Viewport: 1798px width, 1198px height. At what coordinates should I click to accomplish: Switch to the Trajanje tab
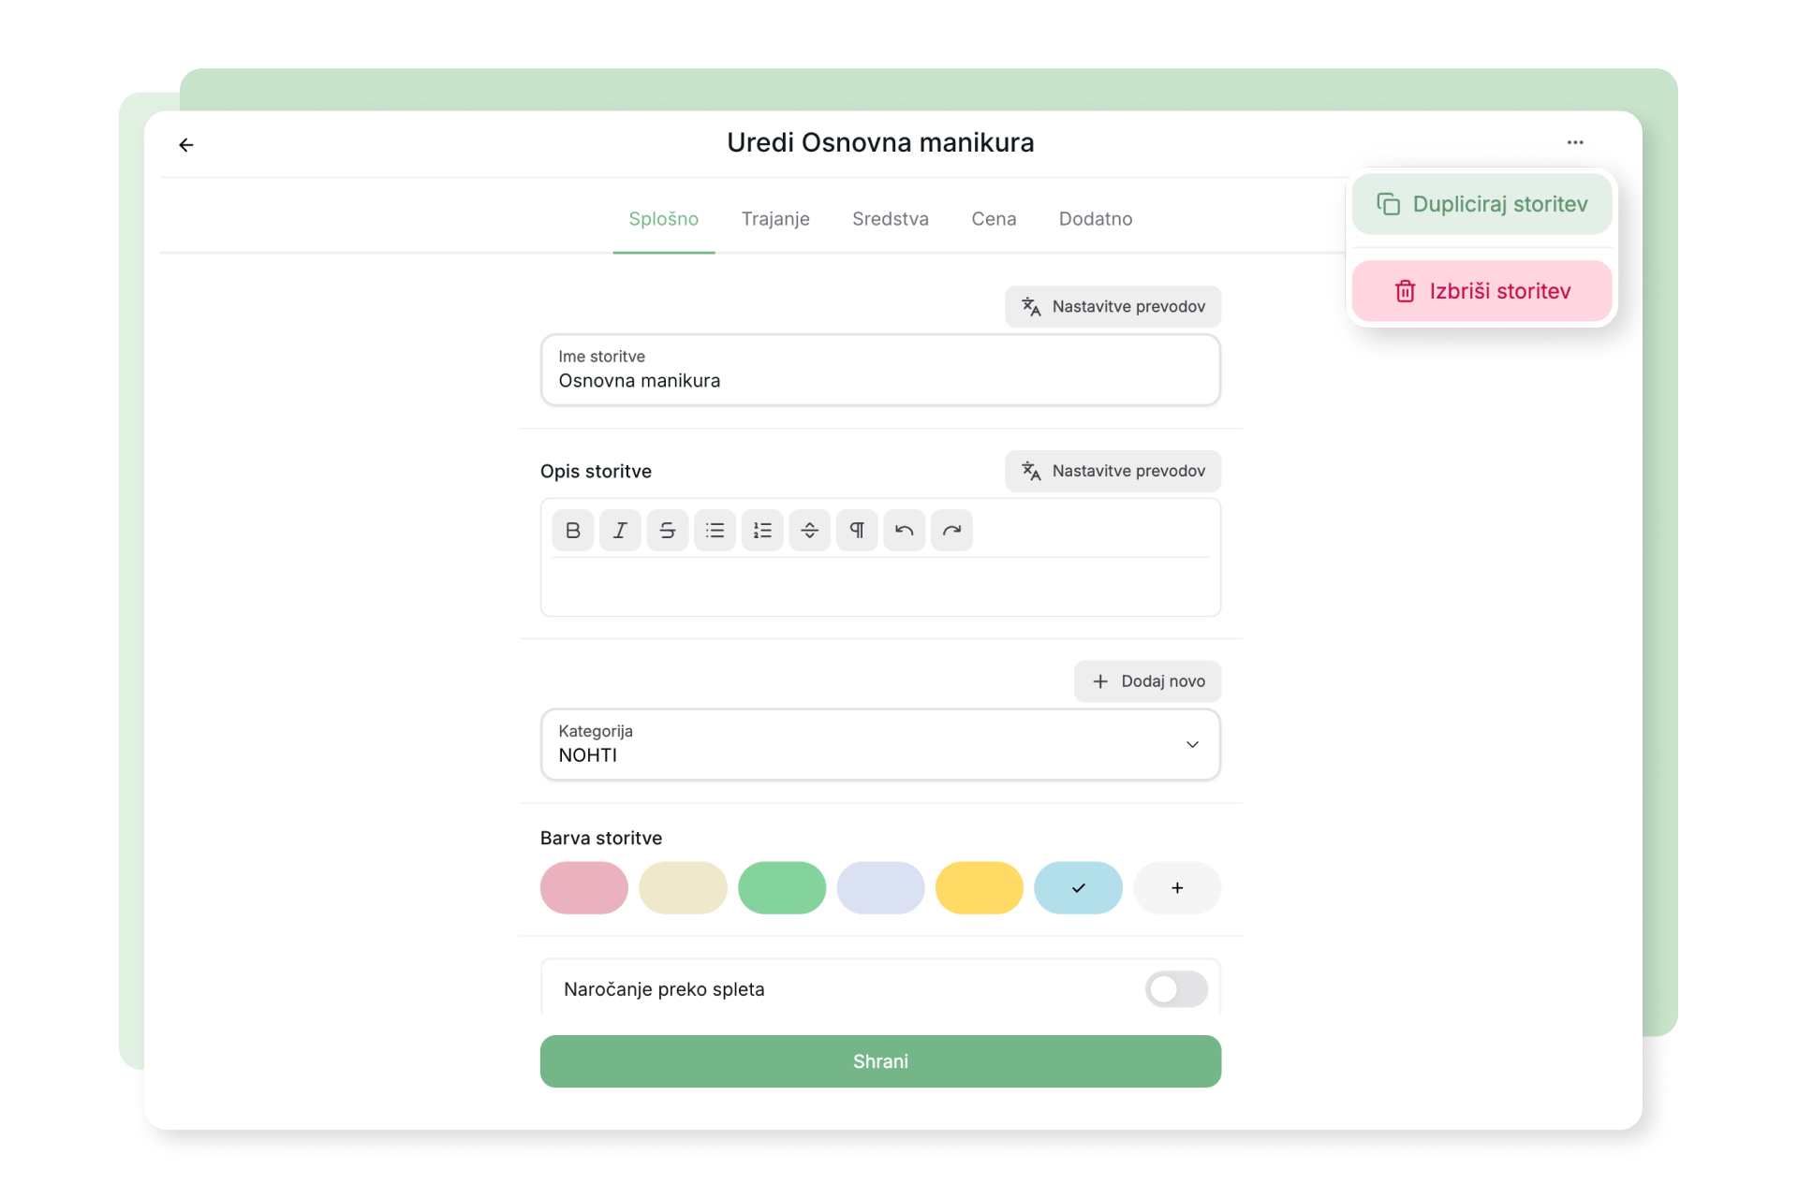774,219
